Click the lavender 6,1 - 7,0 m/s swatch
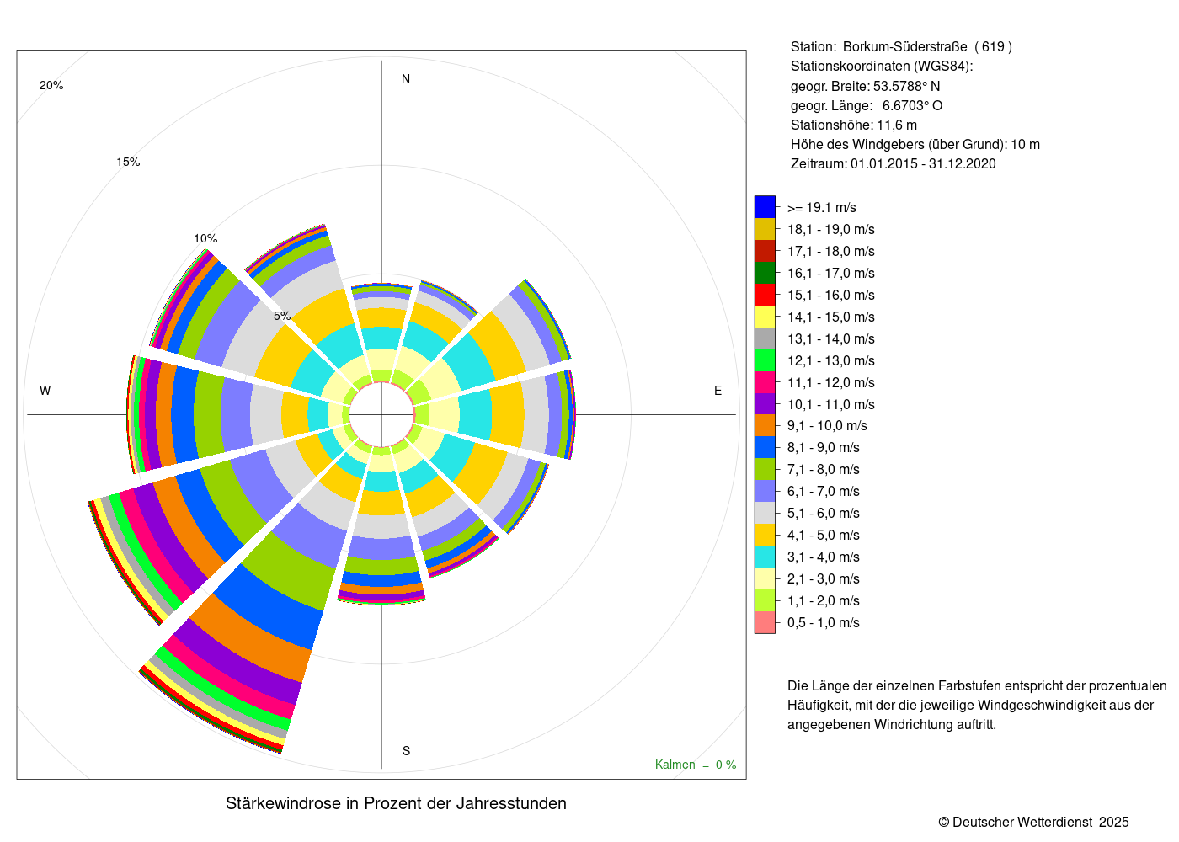 coord(765,491)
